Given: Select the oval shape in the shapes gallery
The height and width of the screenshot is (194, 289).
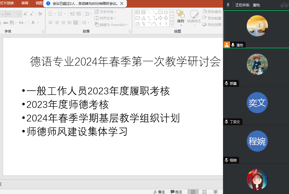Looking at the screenshot, I should pyautogui.click(x=166, y=12).
